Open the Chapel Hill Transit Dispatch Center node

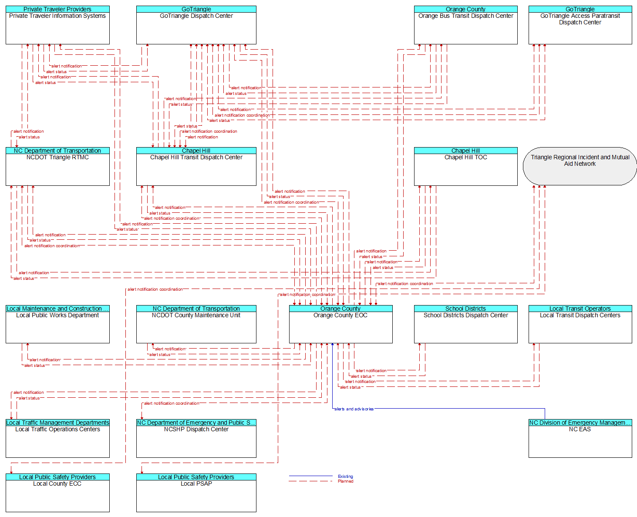click(x=196, y=166)
